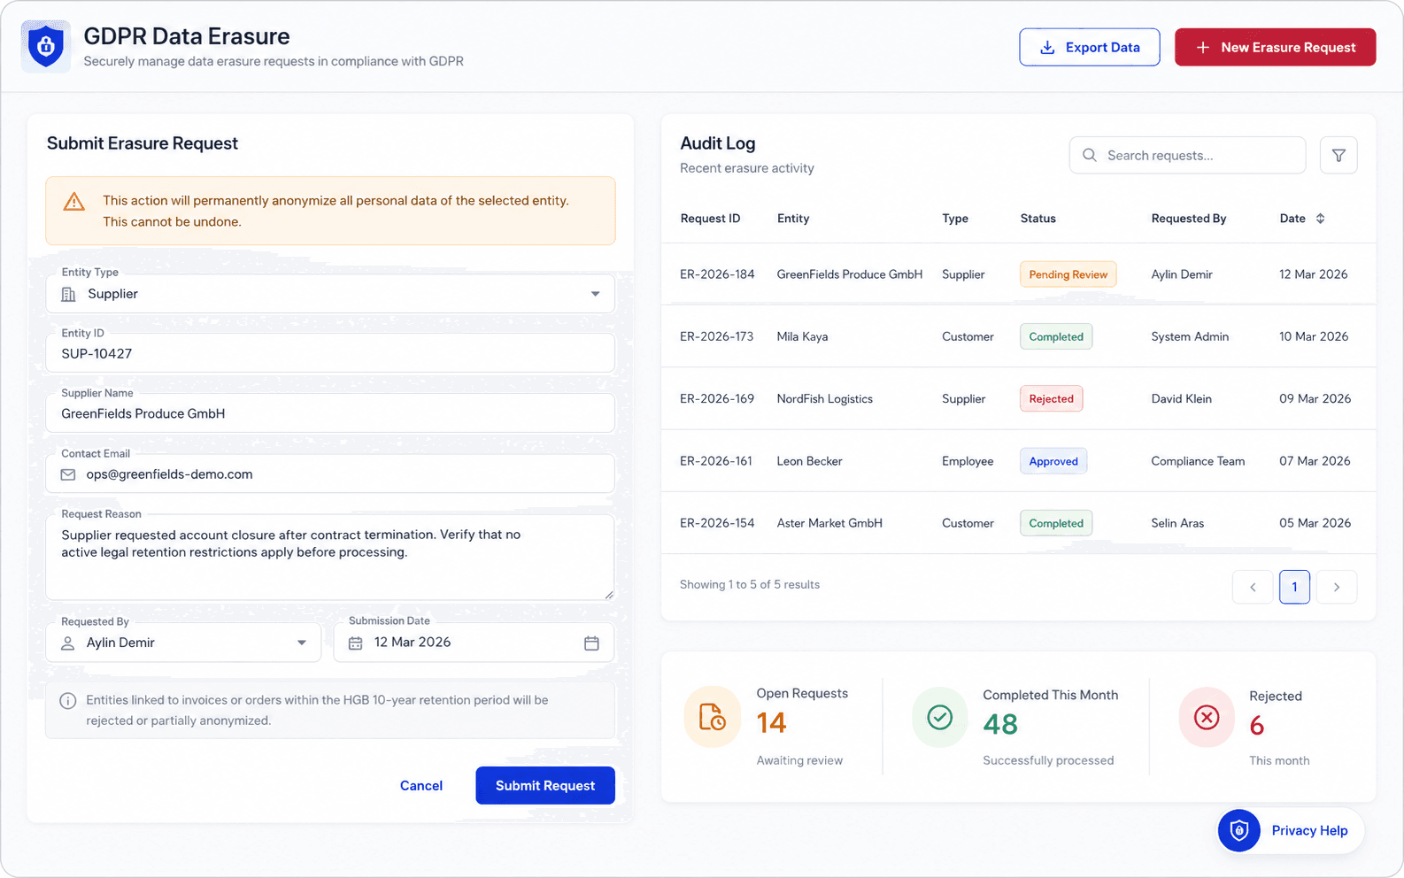Click the GDPR shield lock logo
Screen dimensions: 1404x878
(46, 46)
